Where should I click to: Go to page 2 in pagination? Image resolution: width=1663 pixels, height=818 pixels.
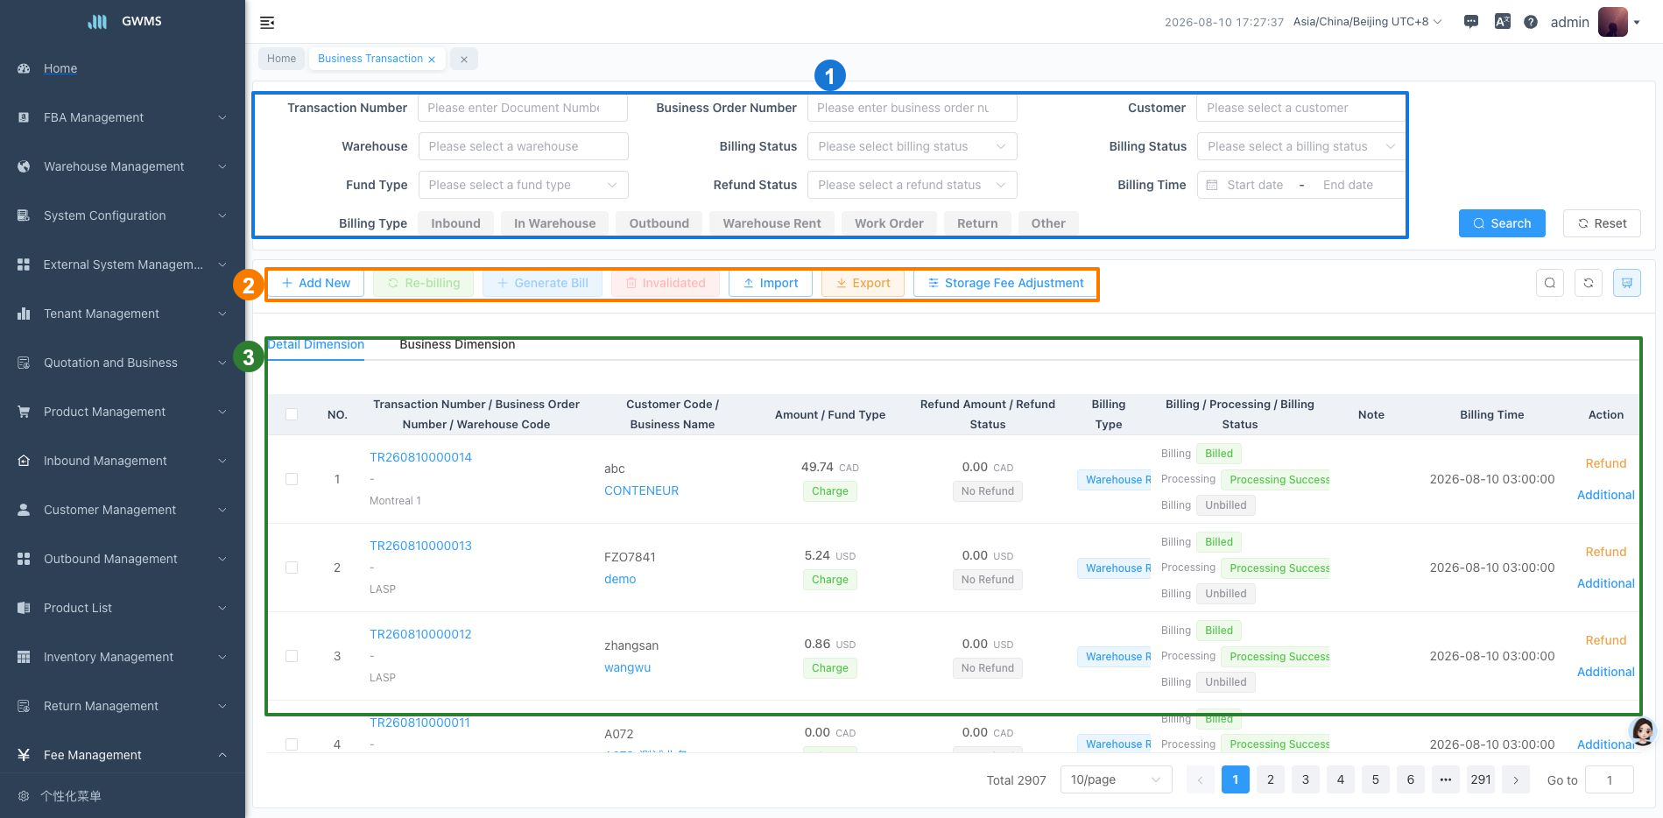(x=1270, y=779)
